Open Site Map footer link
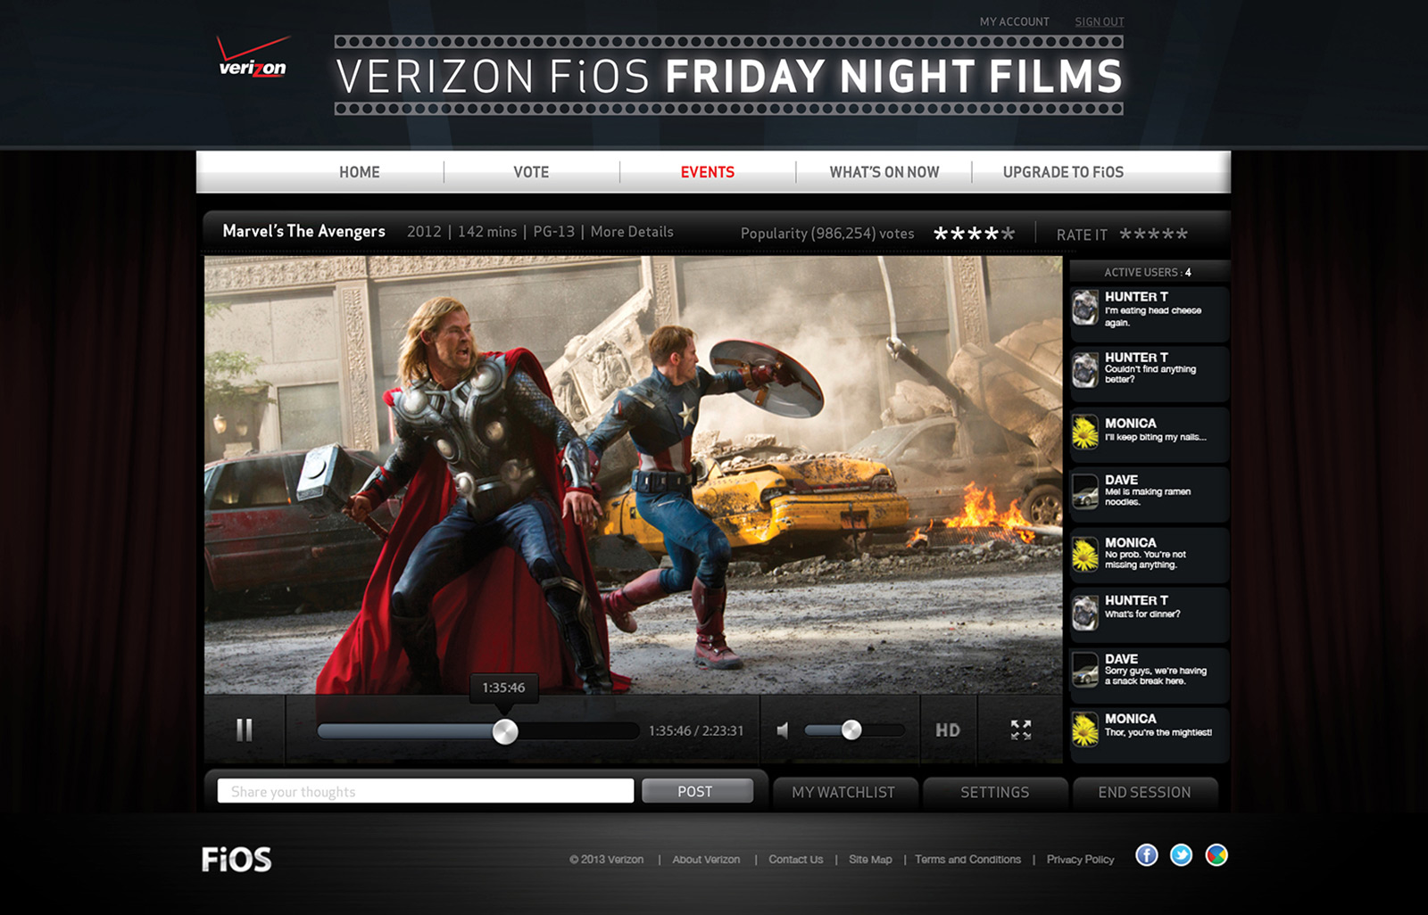The image size is (1428, 915). (870, 860)
